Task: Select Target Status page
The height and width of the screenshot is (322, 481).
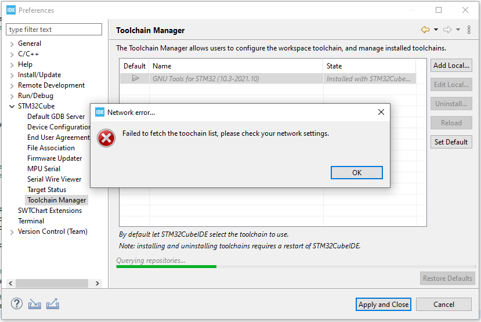Action: point(46,190)
